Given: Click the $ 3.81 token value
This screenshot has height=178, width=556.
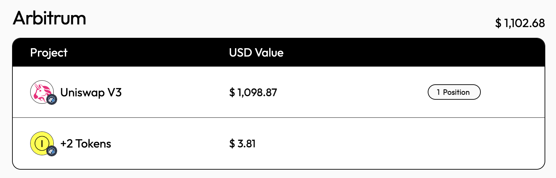Looking at the screenshot, I should [242, 144].
